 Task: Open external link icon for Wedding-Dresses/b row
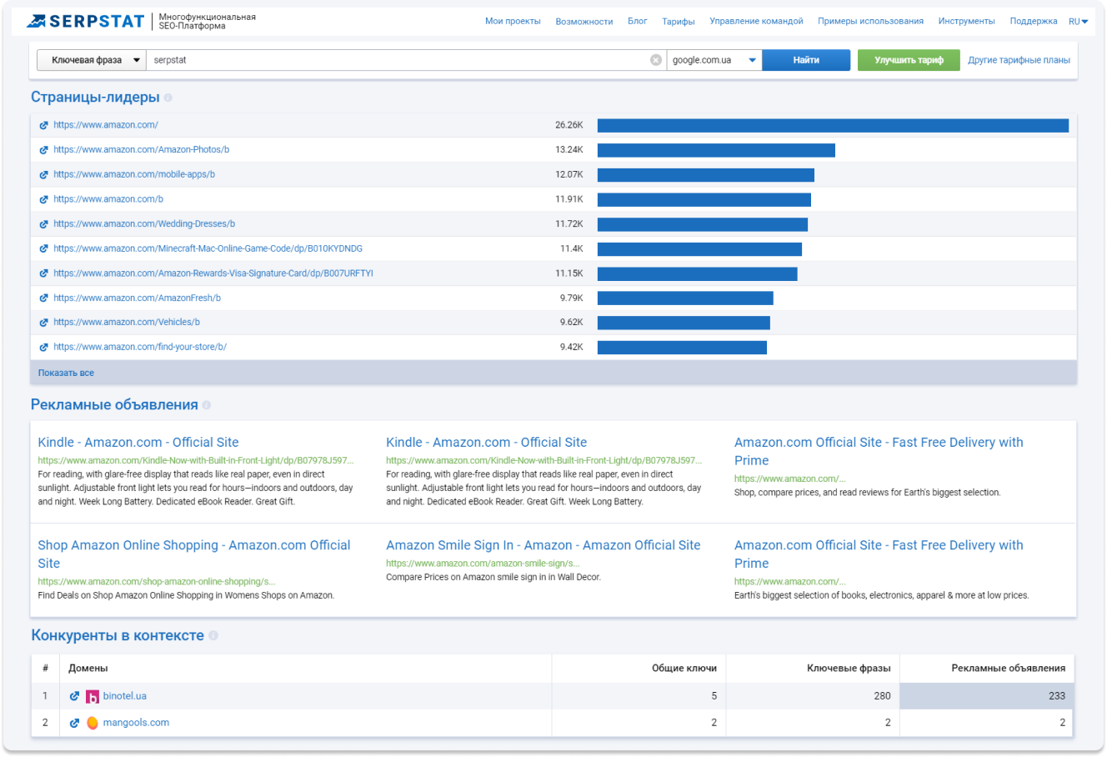click(x=43, y=224)
